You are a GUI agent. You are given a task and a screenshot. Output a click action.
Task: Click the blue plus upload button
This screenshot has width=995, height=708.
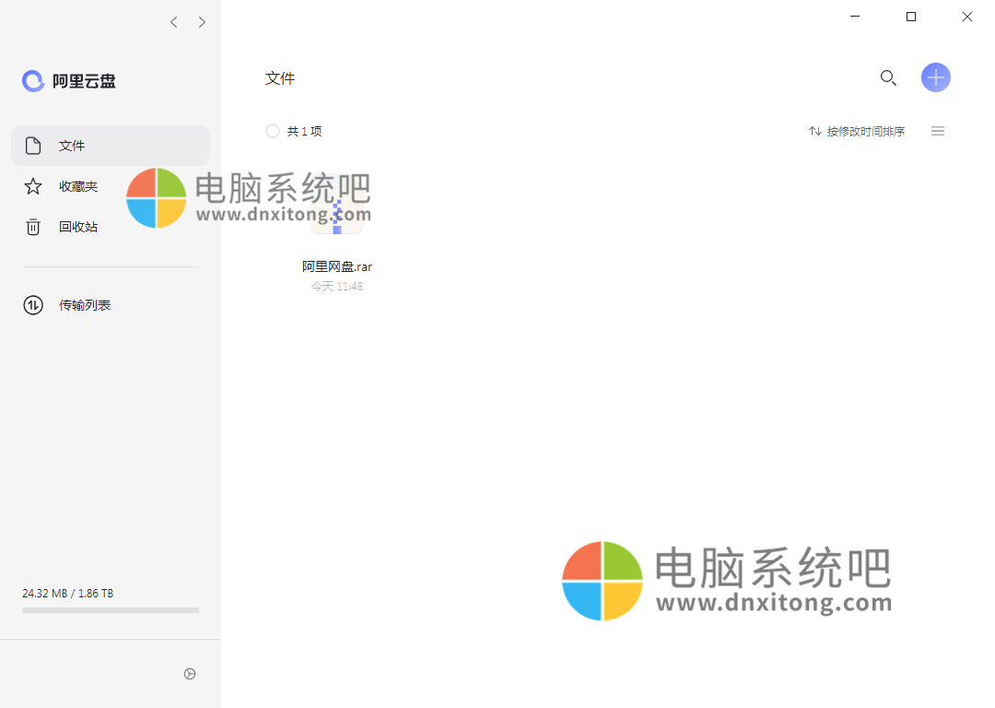pyautogui.click(x=936, y=77)
